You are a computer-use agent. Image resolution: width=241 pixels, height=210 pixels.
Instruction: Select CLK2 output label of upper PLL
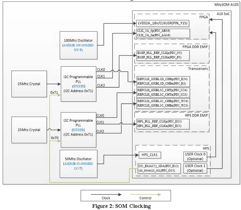coord(101,85)
